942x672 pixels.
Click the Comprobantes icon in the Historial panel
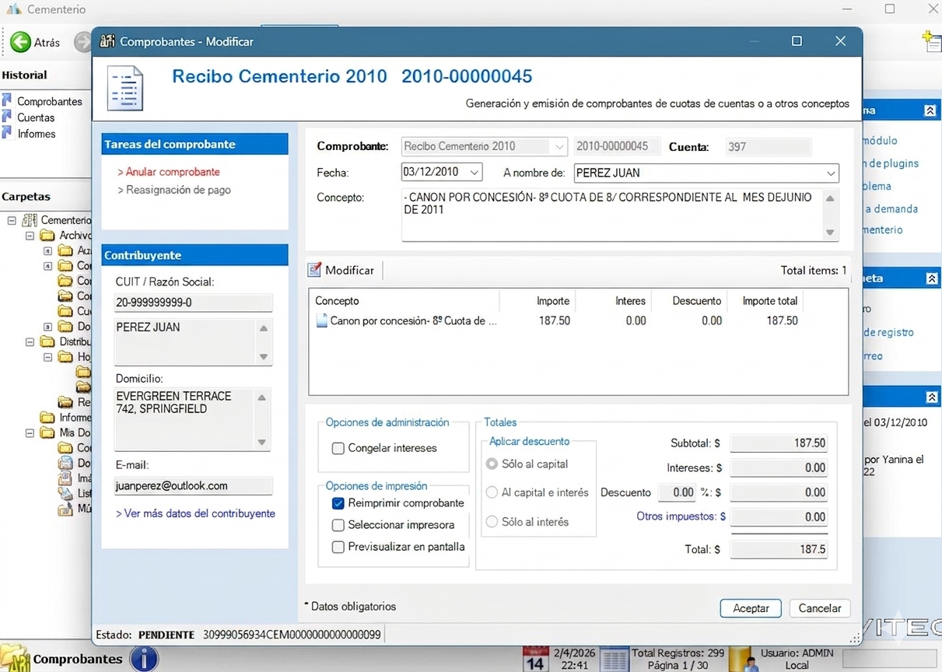point(7,101)
